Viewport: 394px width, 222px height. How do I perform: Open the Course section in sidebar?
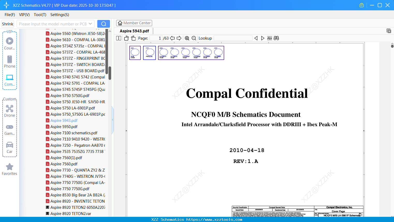coord(10,43)
